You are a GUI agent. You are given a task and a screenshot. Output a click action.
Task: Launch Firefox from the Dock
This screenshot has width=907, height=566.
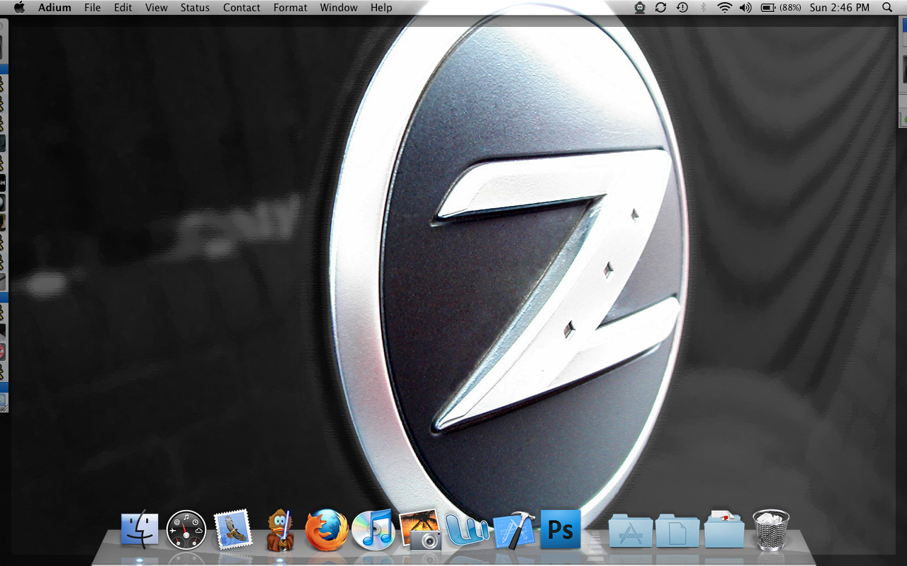(327, 530)
